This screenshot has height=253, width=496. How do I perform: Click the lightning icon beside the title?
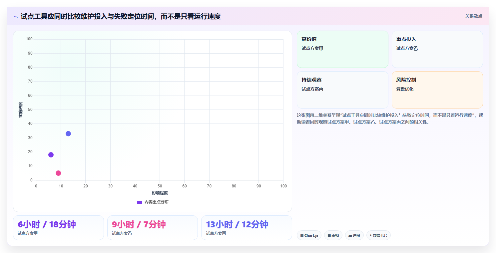tap(16, 16)
